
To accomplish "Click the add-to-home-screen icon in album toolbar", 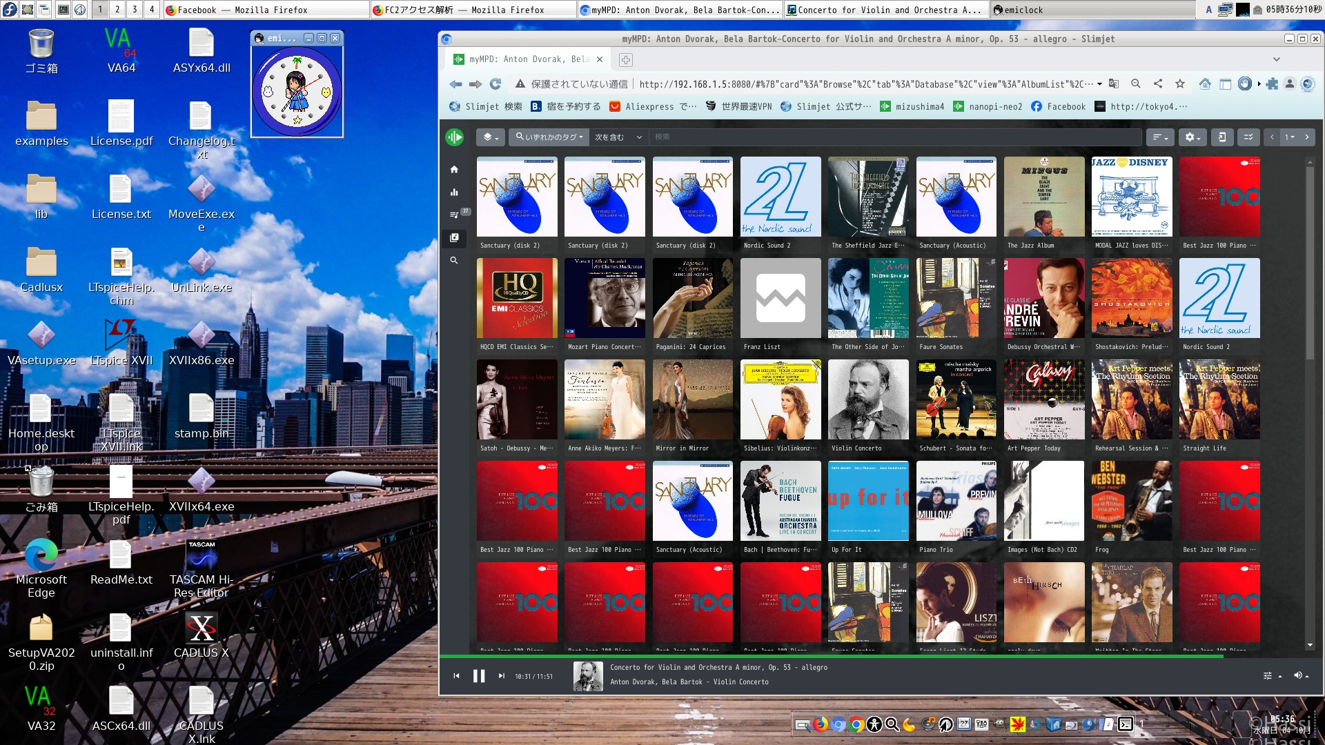I will (x=1221, y=137).
